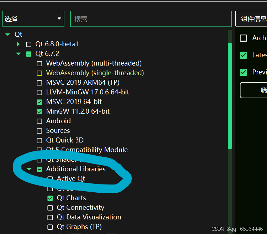Select the 'Qt 6.7.2' row text
This screenshot has width=267, height=234.
47,54
